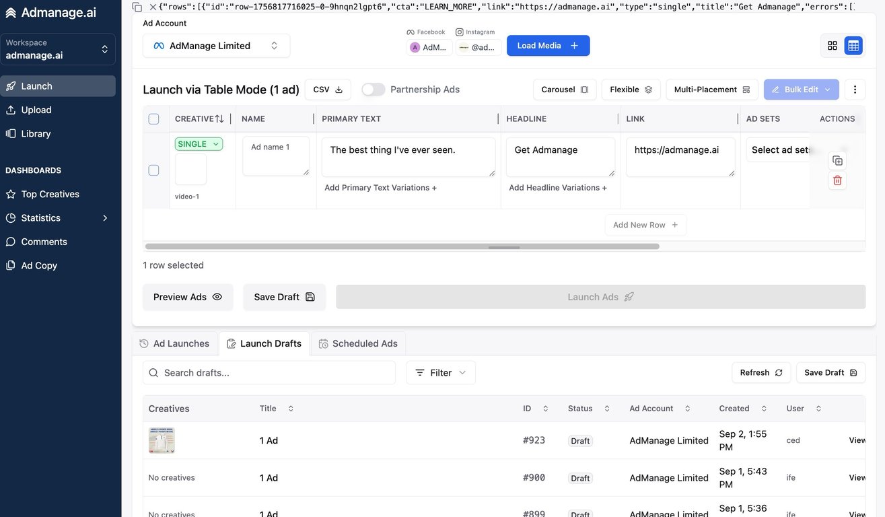Open the Filter dropdown
The width and height of the screenshot is (885, 517).
(441, 373)
